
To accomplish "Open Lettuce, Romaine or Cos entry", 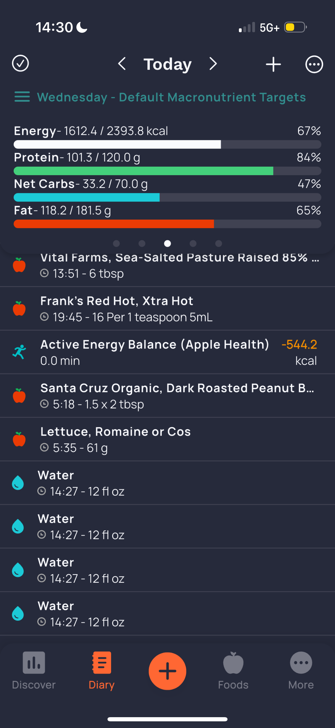I will [x=167, y=439].
